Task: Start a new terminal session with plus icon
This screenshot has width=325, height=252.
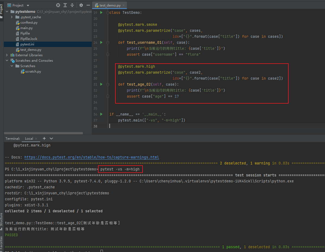Action: point(44,139)
